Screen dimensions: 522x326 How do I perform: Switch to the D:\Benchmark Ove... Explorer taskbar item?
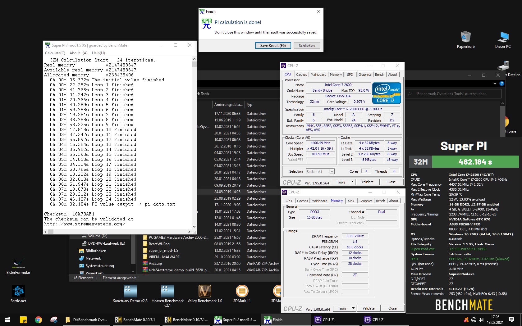pyautogui.click(x=86, y=319)
